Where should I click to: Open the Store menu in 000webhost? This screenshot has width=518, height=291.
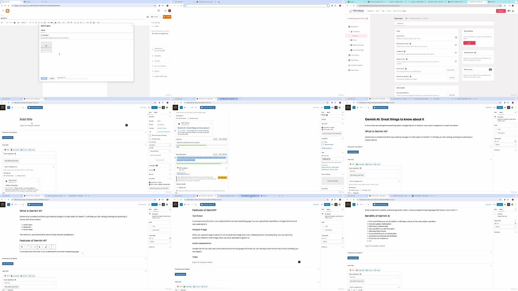click(x=377, y=11)
